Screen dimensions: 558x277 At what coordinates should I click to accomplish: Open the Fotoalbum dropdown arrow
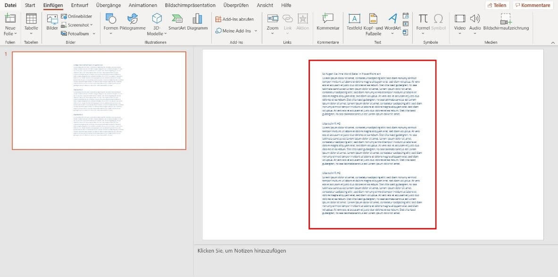coord(94,34)
